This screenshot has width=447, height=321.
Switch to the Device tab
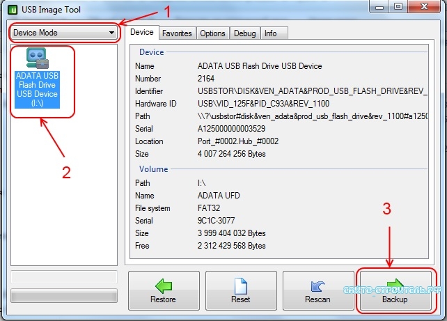(142, 33)
